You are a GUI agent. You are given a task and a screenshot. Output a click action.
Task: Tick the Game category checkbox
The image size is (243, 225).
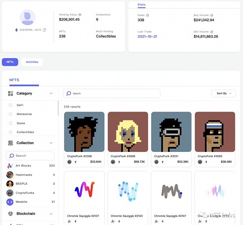(x=11, y=123)
